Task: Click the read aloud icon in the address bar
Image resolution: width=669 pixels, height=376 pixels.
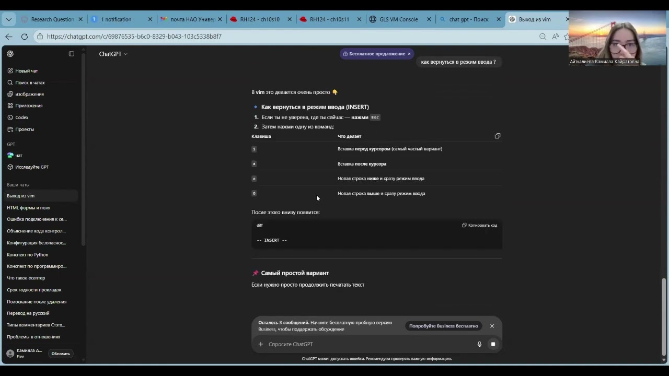Action: coord(555,37)
